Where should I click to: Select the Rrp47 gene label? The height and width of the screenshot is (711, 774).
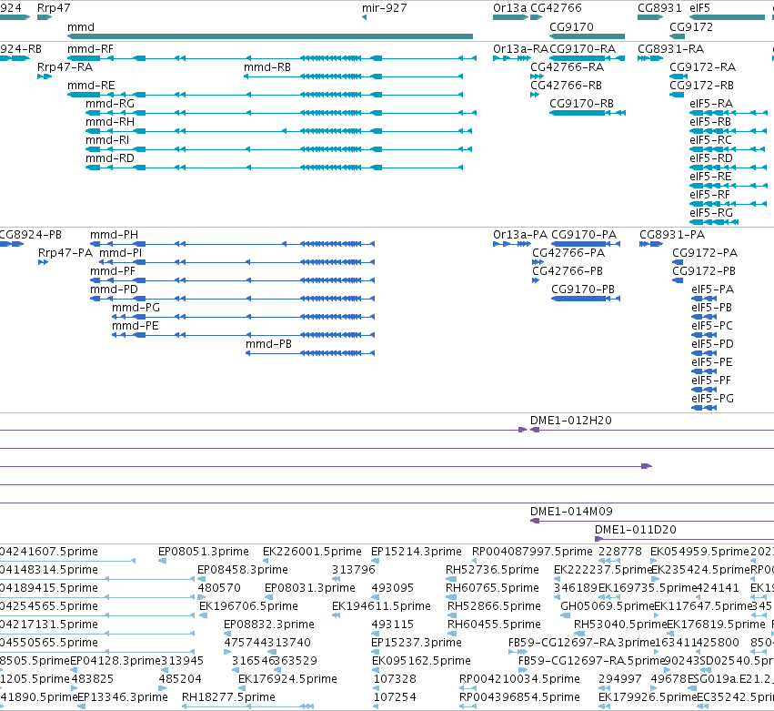point(54,8)
